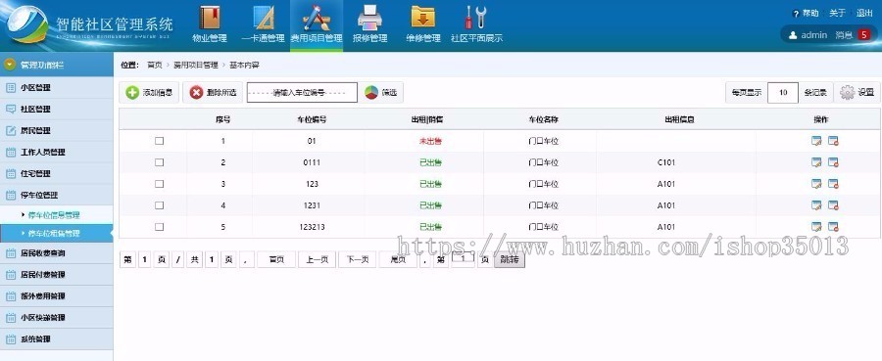Edit the record for parking space 123
882x361 pixels.
click(x=816, y=184)
